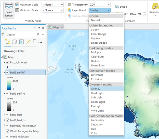The width and height of the screenshot is (159, 139).
Task: Toggle Pts_of_Interest layer visibility
Action: tap(7, 62)
